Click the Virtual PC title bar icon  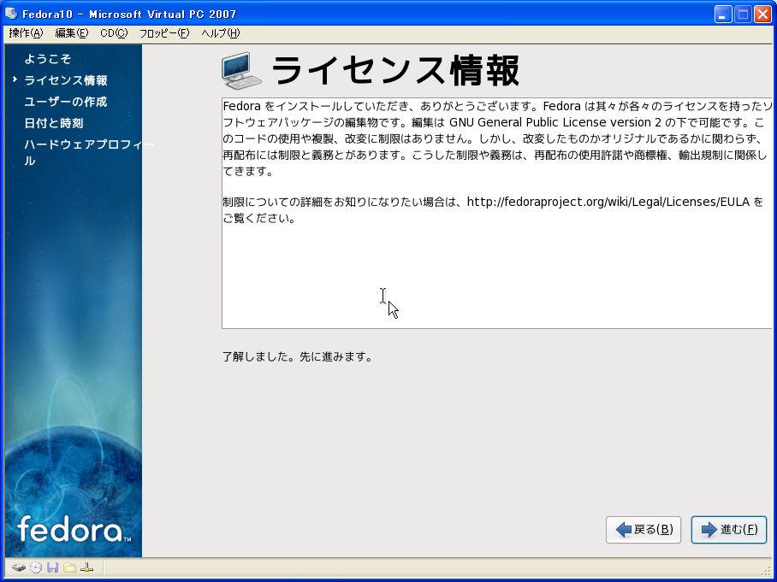pos(11,14)
